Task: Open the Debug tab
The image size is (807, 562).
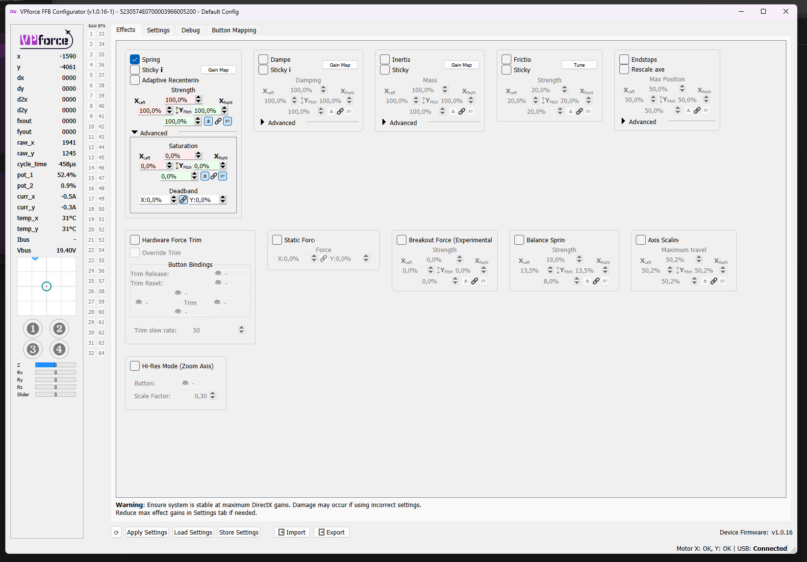Action: coord(191,30)
